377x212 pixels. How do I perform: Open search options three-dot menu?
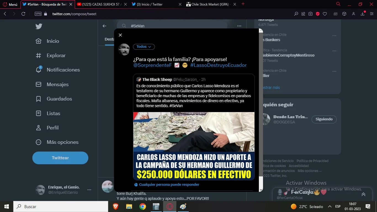pos(239,26)
